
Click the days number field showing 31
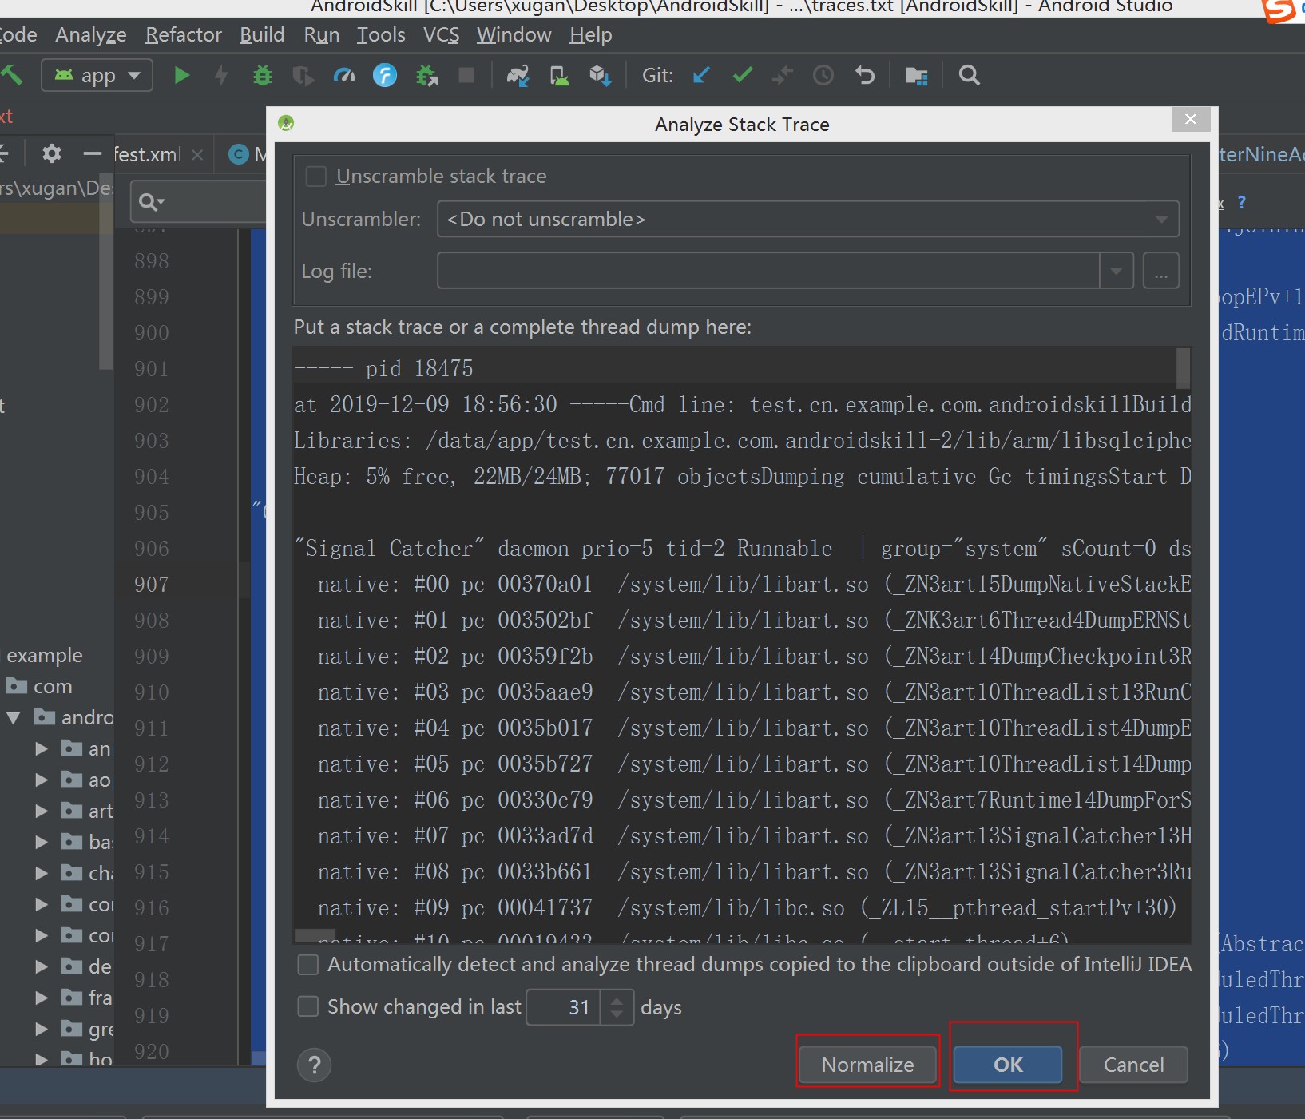click(564, 1007)
